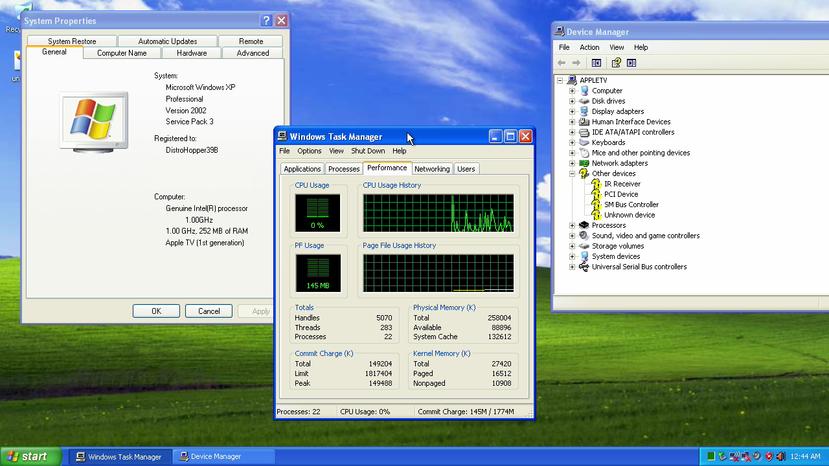
Task: Click the 12:44 AM taskbar clock
Action: tap(805, 456)
